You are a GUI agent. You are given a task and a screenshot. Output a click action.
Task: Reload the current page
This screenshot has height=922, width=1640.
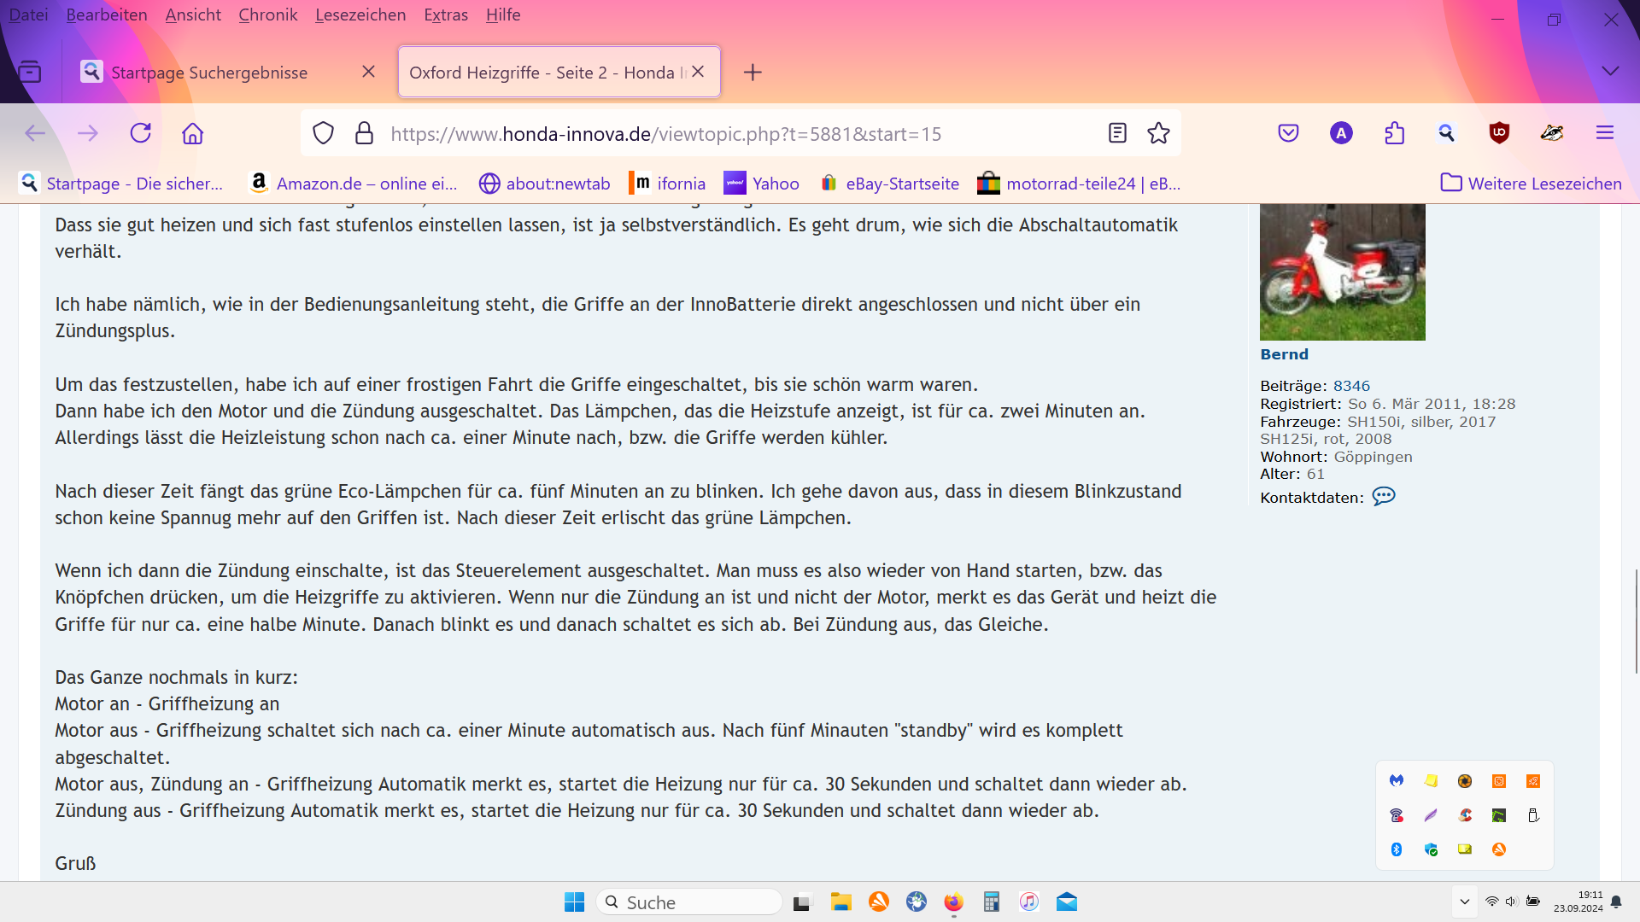(140, 133)
